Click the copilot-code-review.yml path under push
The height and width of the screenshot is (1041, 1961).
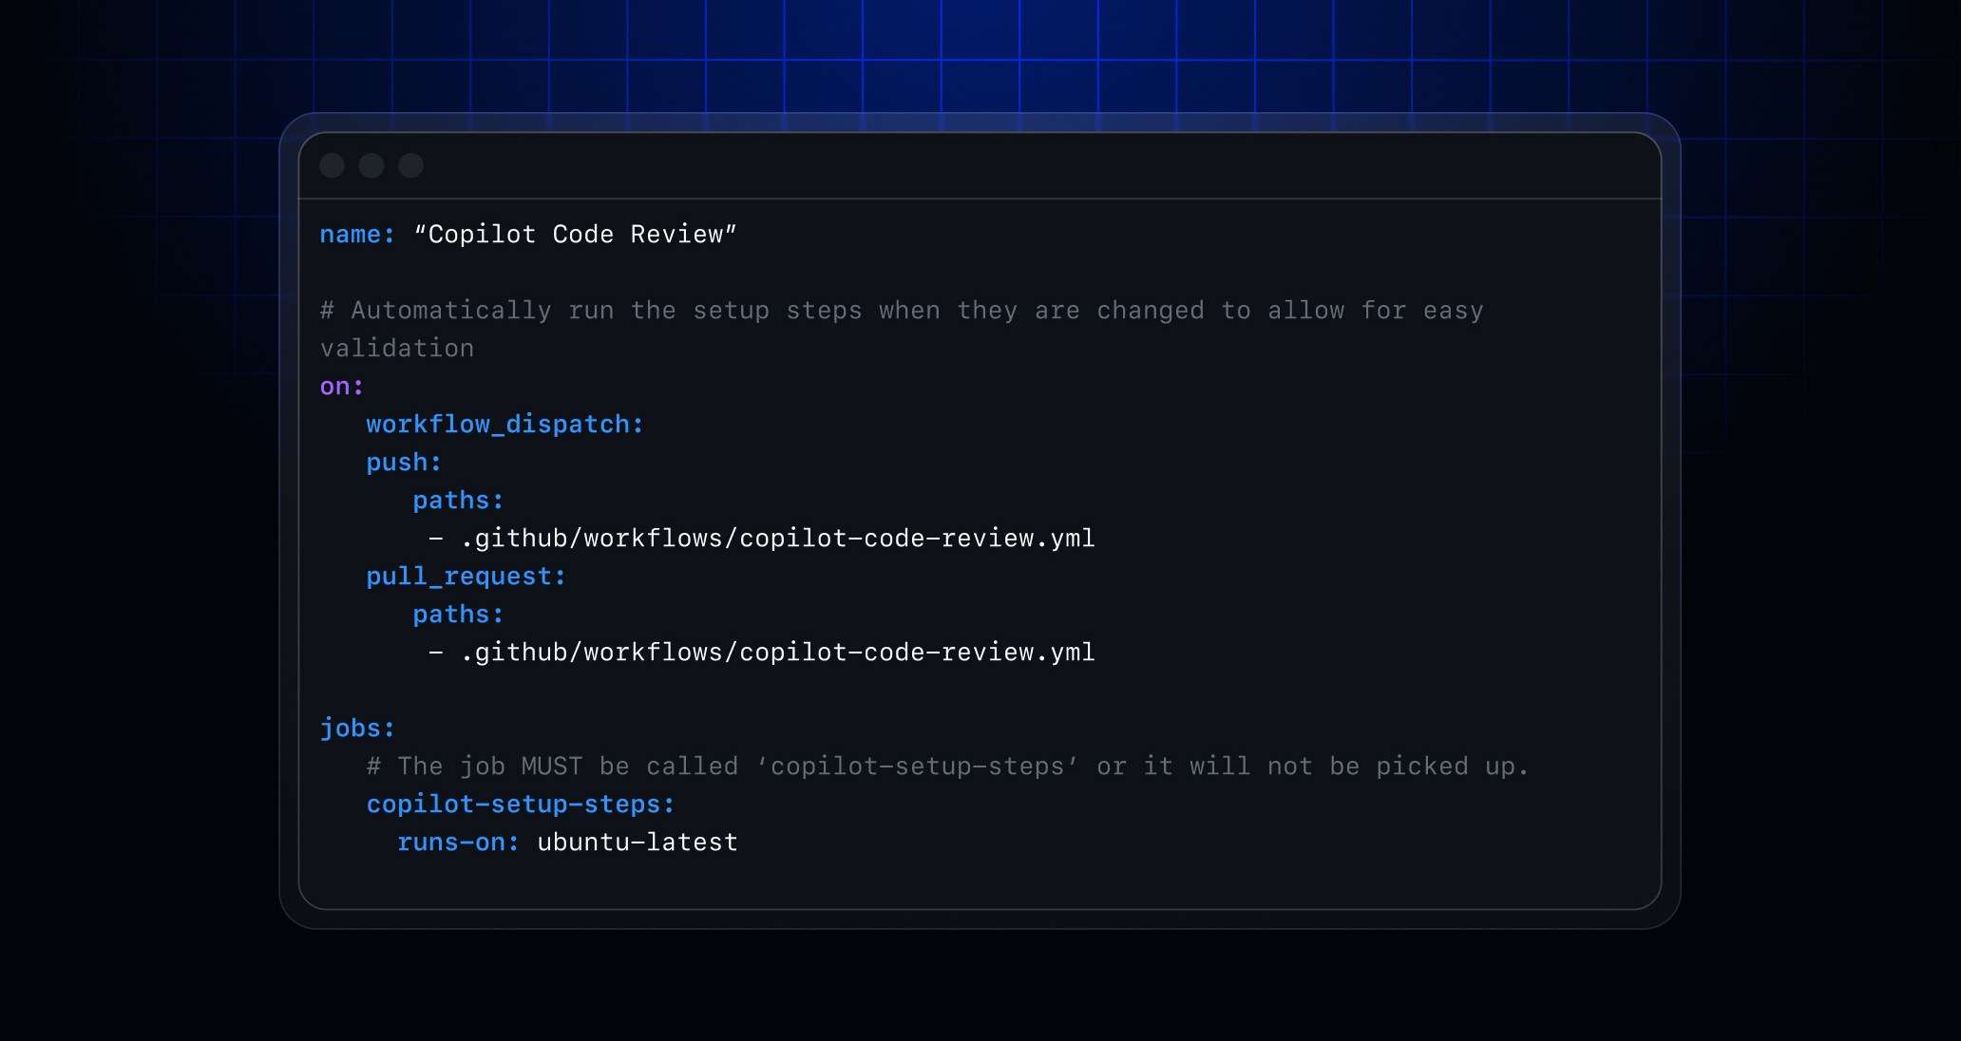coord(778,539)
